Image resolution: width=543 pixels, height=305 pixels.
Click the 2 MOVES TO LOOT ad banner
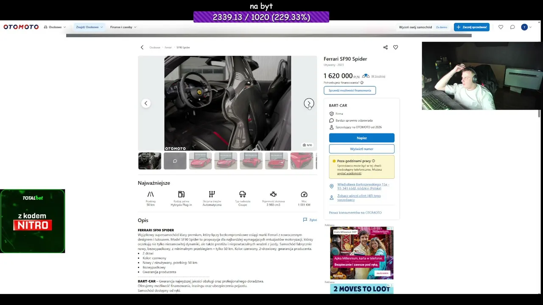point(362,289)
